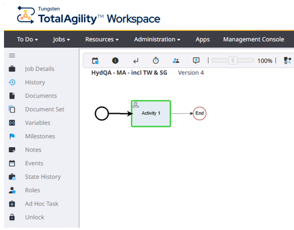
Task: Open Job Details in the sidebar
Action: (39, 69)
